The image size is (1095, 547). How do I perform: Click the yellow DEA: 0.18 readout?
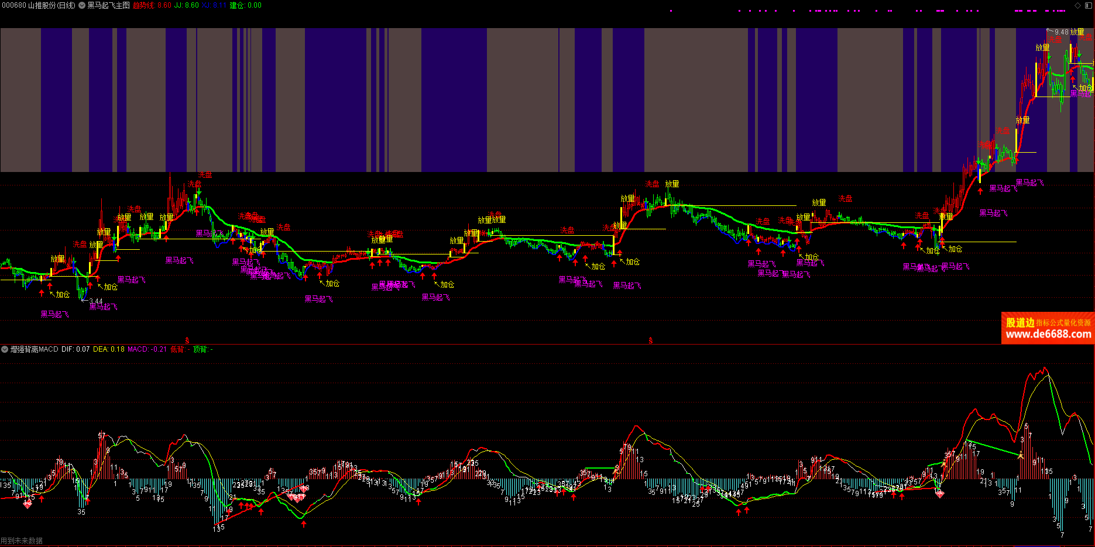[109, 349]
